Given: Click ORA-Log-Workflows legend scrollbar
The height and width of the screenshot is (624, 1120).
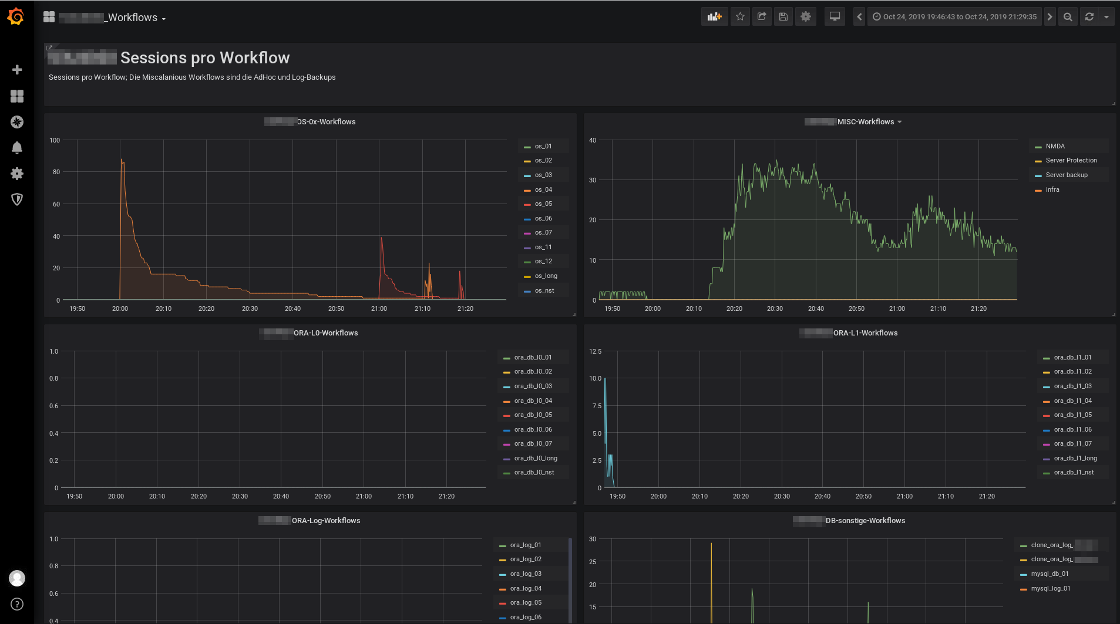Looking at the screenshot, I should click(570, 580).
